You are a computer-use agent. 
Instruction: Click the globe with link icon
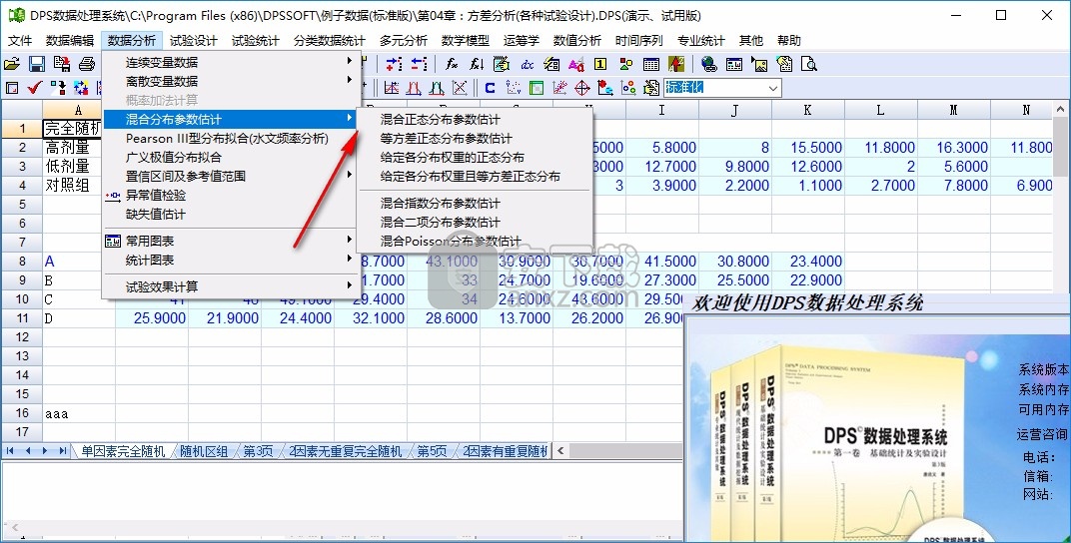click(x=709, y=64)
